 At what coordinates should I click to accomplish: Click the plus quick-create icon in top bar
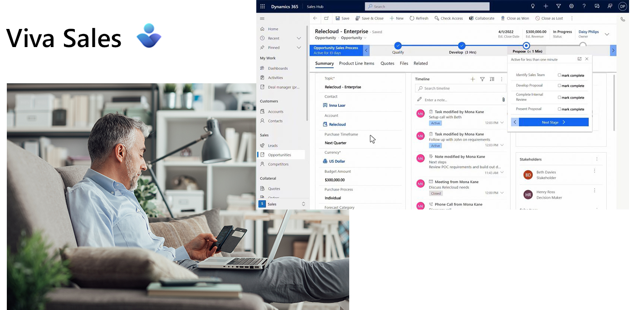pyautogui.click(x=546, y=6)
